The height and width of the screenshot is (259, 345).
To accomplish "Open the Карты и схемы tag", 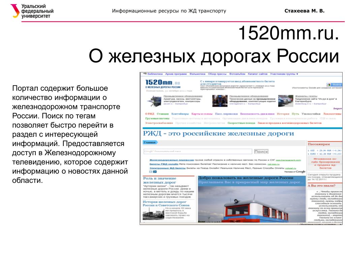I will pyautogui.click(x=202, y=114).
